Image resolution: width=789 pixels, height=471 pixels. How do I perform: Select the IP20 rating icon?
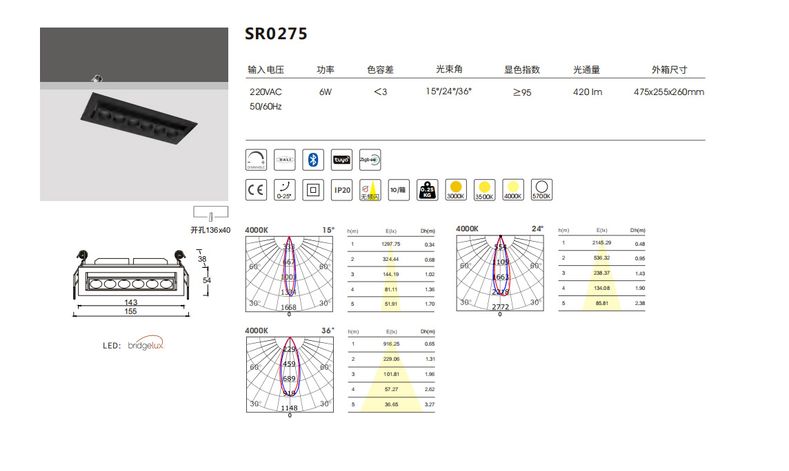click(x=341, y=190)
